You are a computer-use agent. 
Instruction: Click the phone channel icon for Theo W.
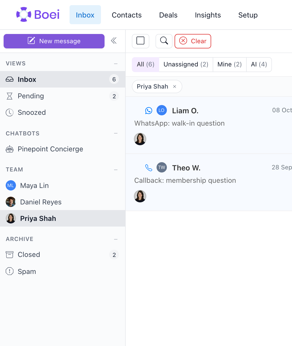click(149, 168)
